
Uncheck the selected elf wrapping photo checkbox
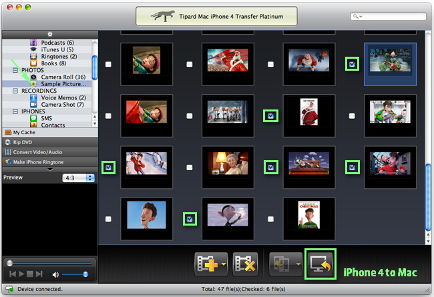[352, 64]
